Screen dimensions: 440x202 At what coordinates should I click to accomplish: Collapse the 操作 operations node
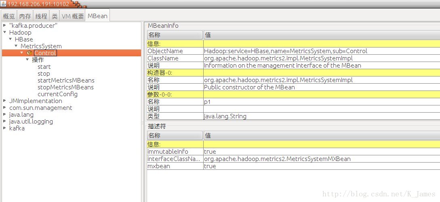[x=27, y=60]
